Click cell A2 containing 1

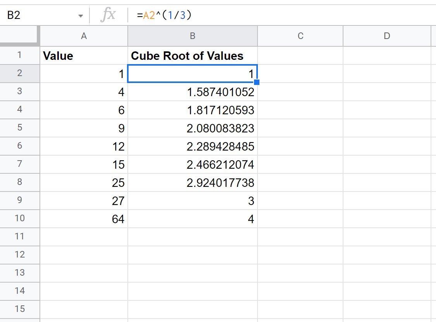[x=84, y=73]
